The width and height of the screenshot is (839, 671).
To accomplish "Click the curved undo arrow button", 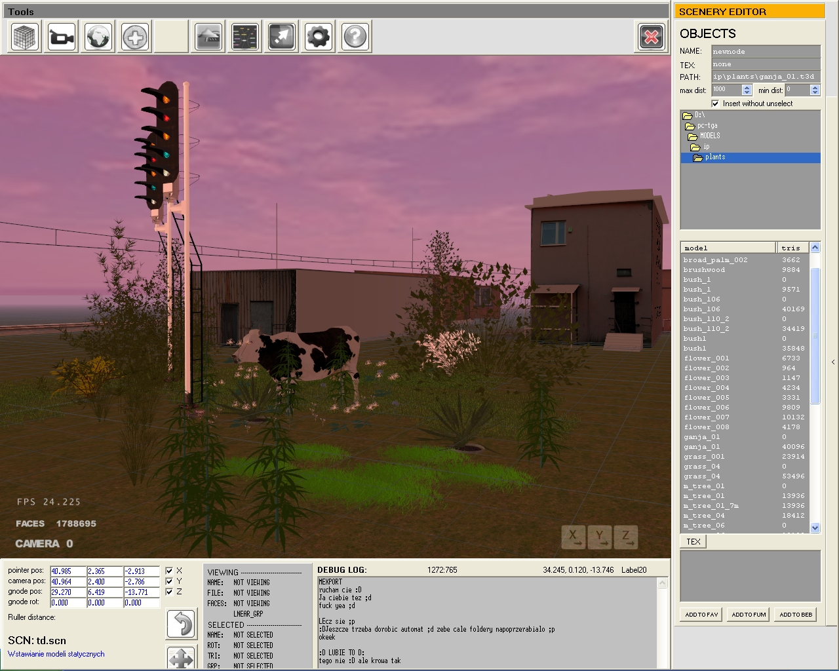I will click(x=181, y=623).
